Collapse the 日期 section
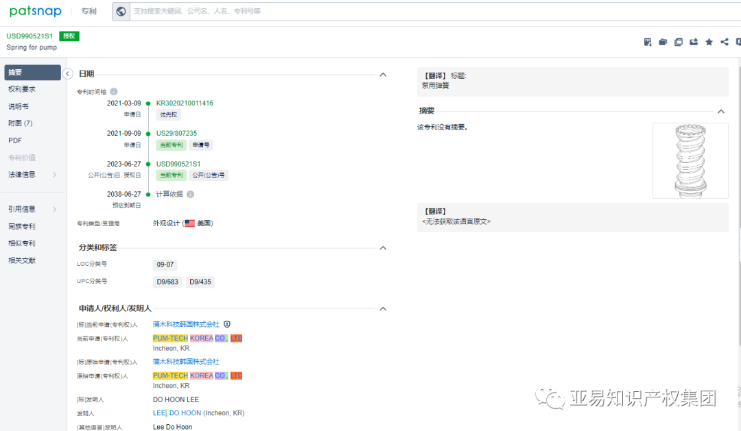Image resolution: width=741 pixels, height=431 pixels. pyautogui.click(x=384, y=75)
